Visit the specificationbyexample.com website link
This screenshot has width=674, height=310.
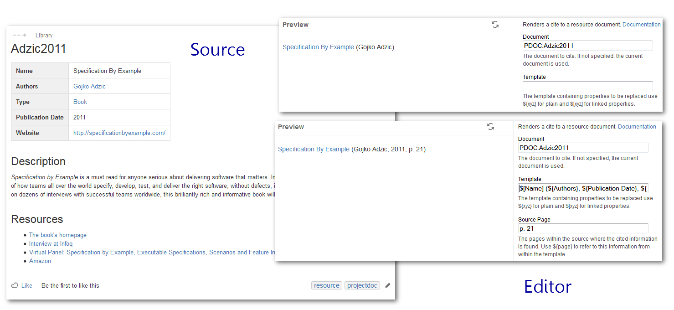[x=119, y=133]
